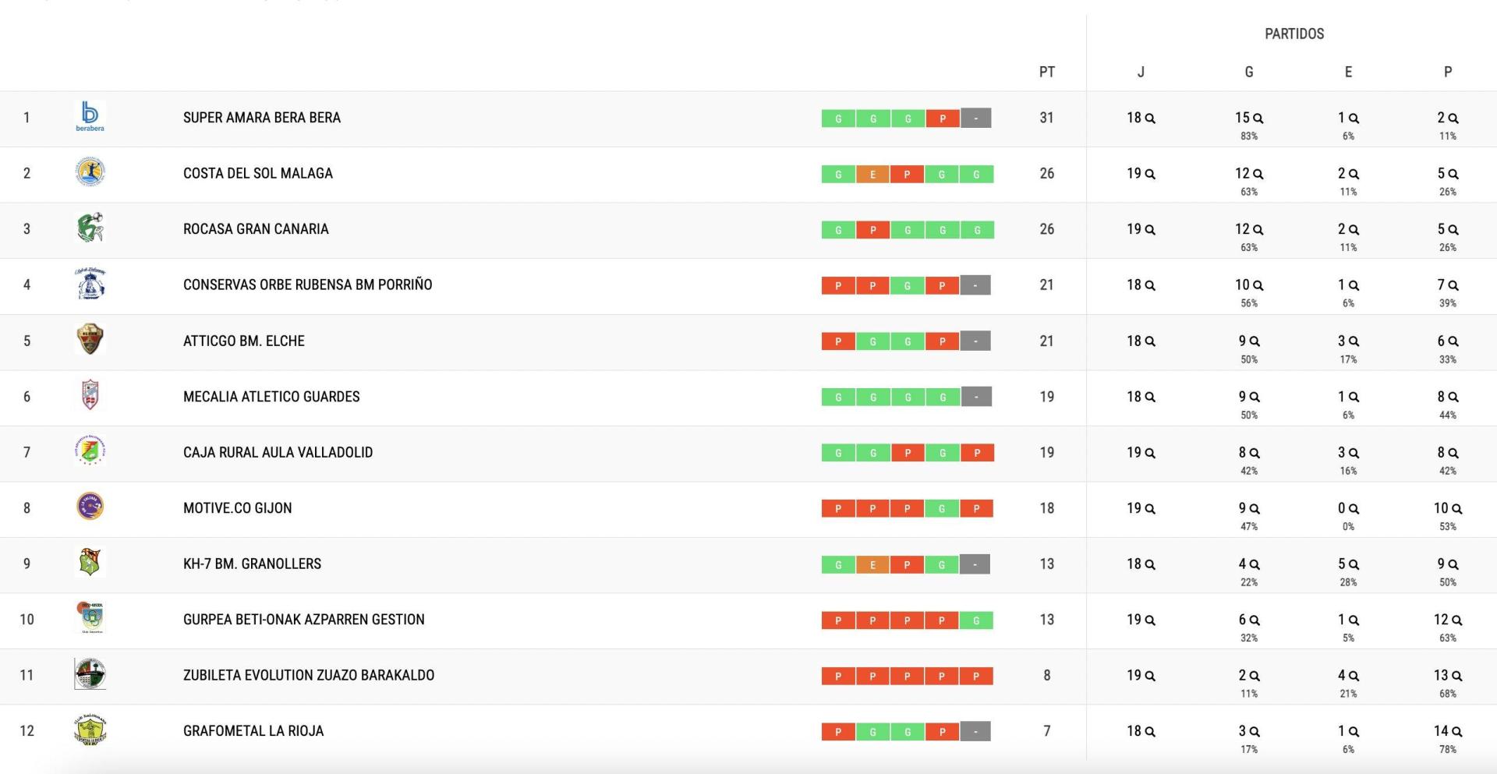This screenshot has width=1497, height=774.
Task: Open Super Amara Bera Bera team logo
Action: (x=90, y=117)
